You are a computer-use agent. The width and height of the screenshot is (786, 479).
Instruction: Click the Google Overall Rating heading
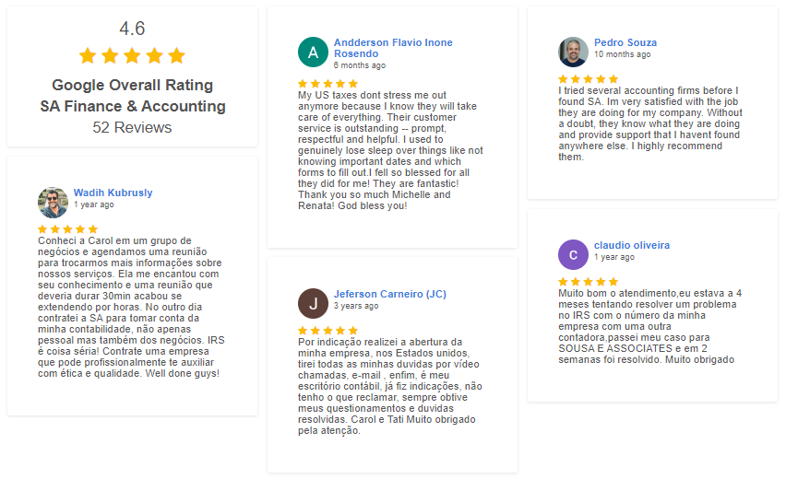(132, 86)
